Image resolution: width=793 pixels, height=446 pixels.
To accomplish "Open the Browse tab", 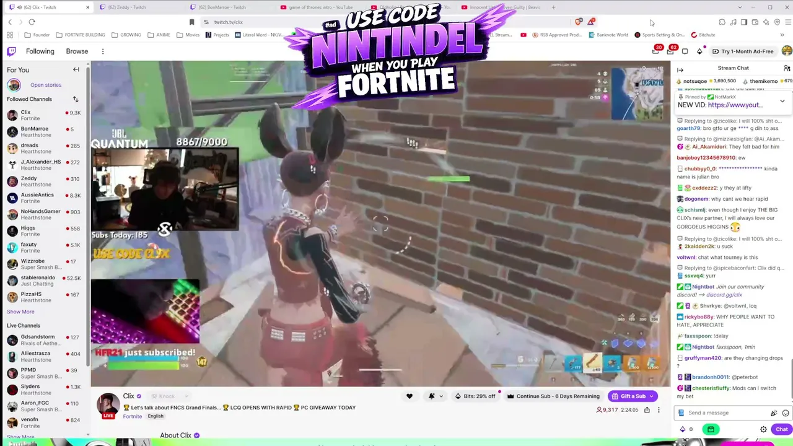I will pyautogui.click(x=77, y=51).
